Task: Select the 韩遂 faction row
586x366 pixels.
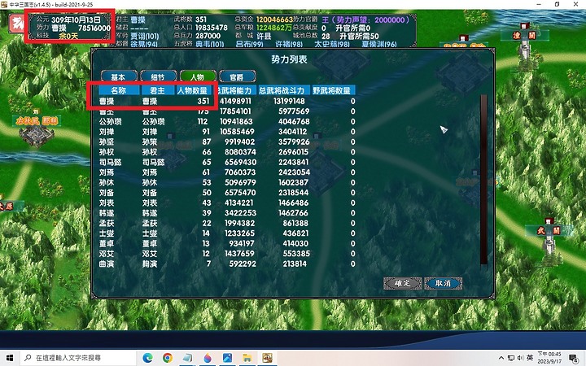Action: pos(227,213)
